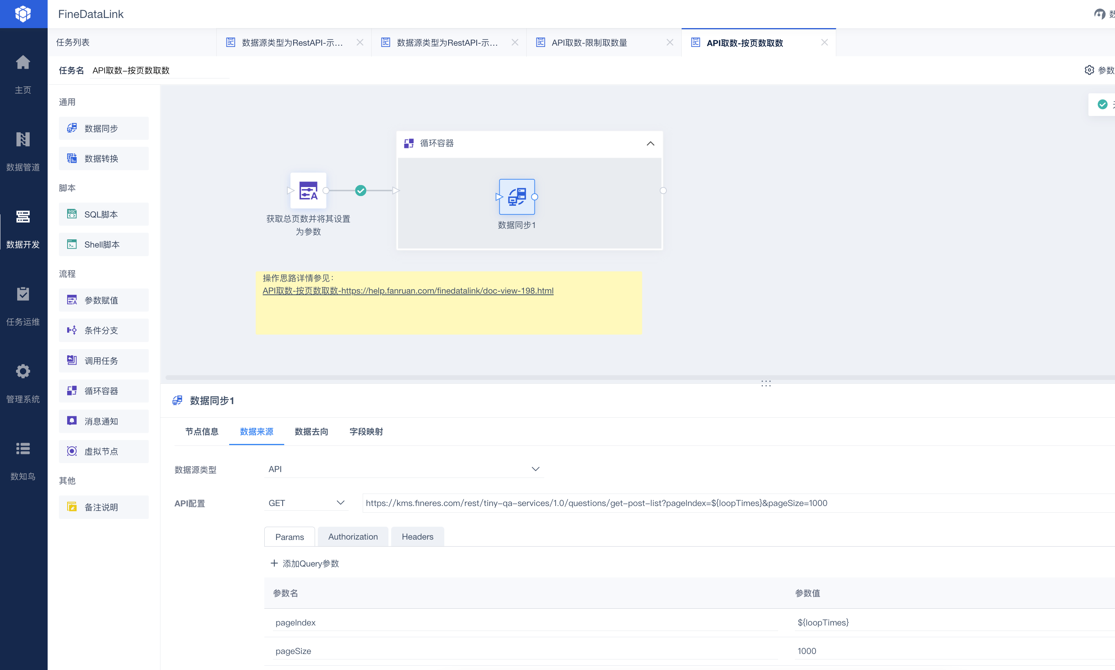Pick the SQL脚本 script node
Viewport: 1115px width, 670px height.
click(103, 214)
